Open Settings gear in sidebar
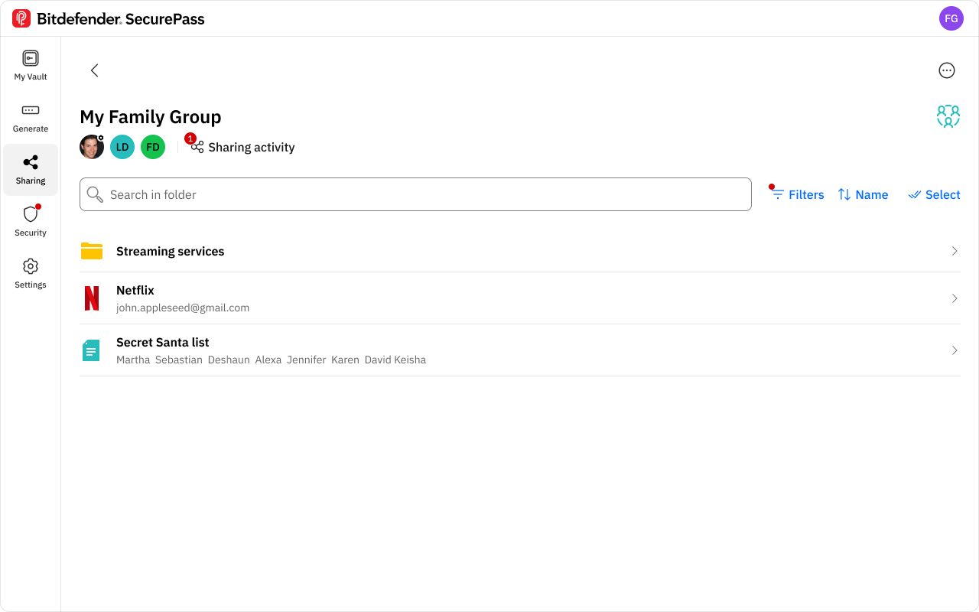Image resolution: width=979 pixels, height=612 pixels. [31, 274]
